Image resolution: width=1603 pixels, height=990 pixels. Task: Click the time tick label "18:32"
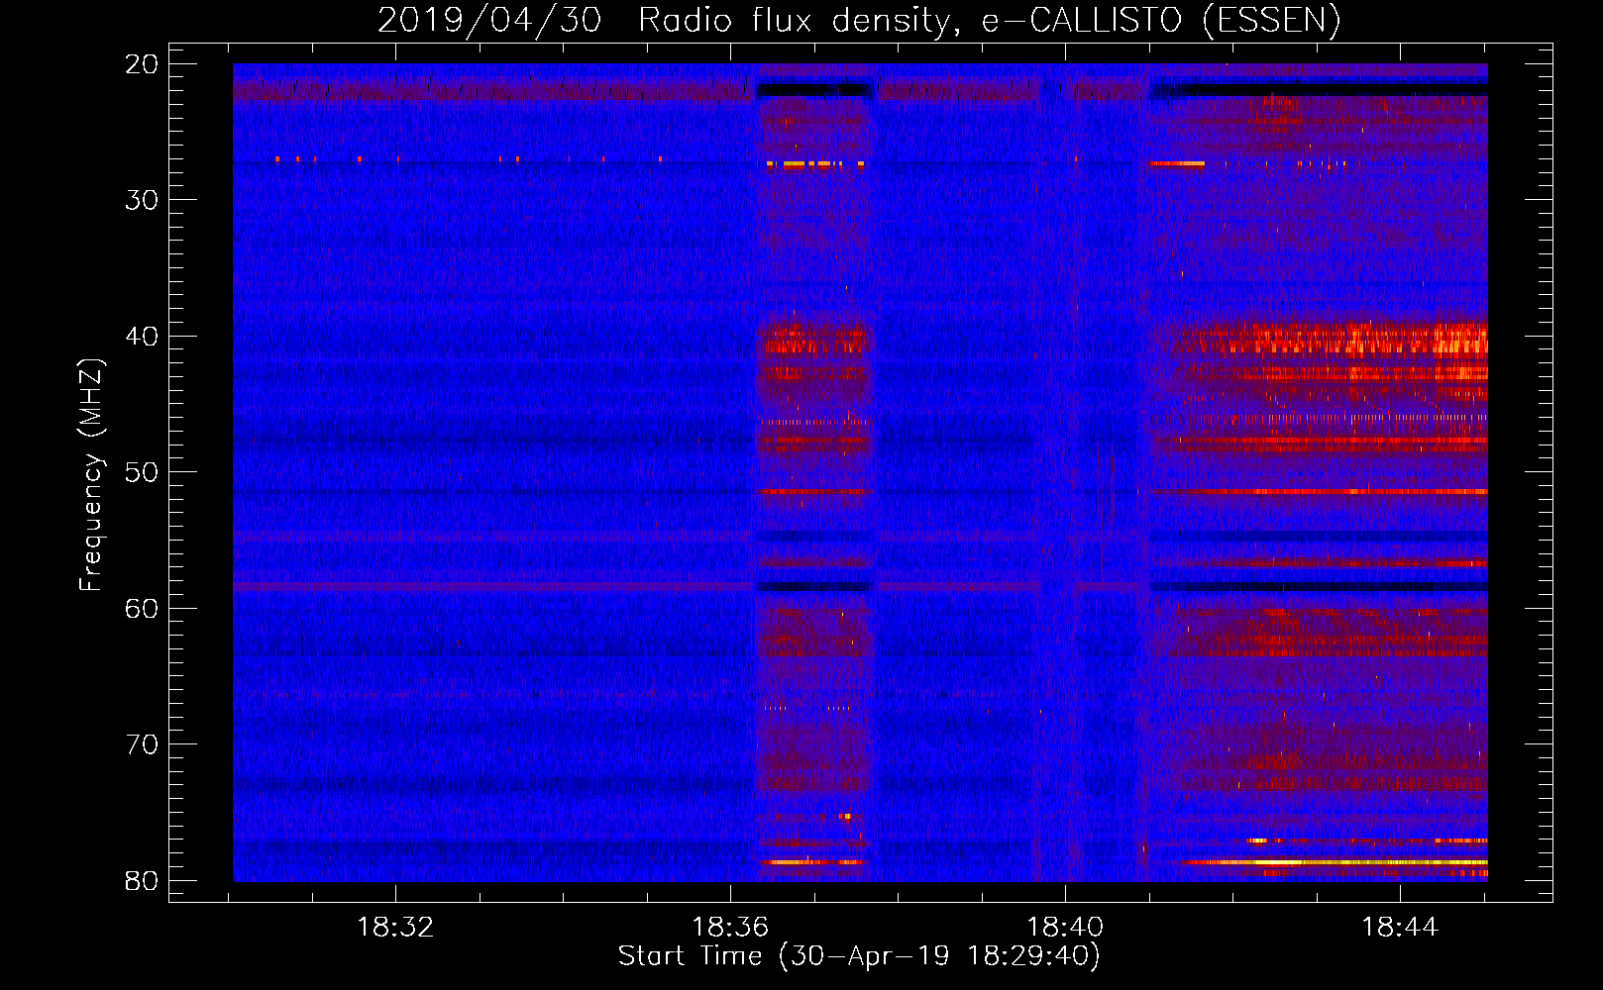(x=395, y=928)
